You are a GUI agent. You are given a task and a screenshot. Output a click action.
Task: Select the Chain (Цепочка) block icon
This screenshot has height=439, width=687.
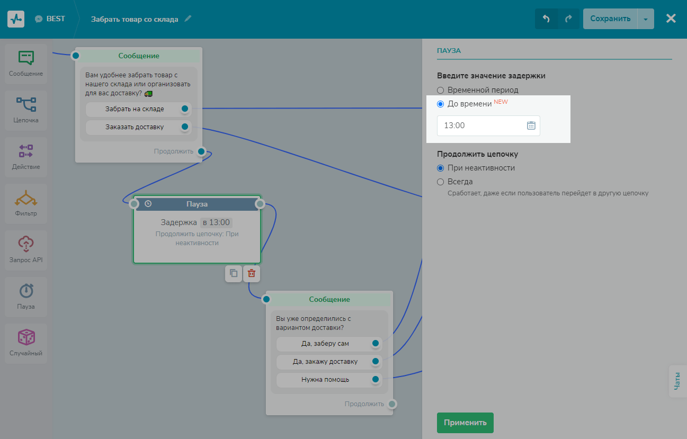click(26, 104)
